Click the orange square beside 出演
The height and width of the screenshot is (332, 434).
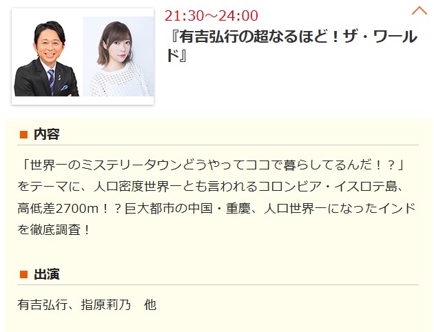(24, 274)
